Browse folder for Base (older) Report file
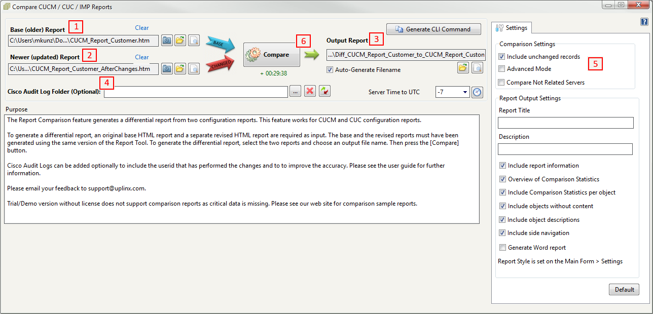The height and width of the screenshot is (314, 653). click(x=180, y=41)
